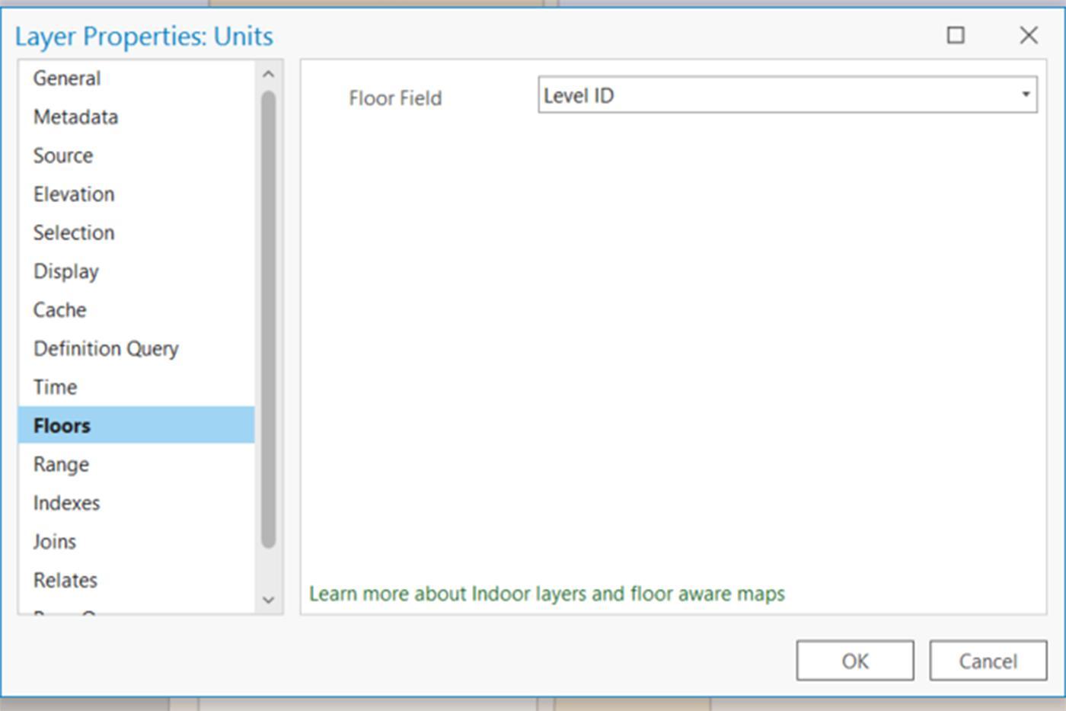Click the Level ID combo box field

[787, 94]
